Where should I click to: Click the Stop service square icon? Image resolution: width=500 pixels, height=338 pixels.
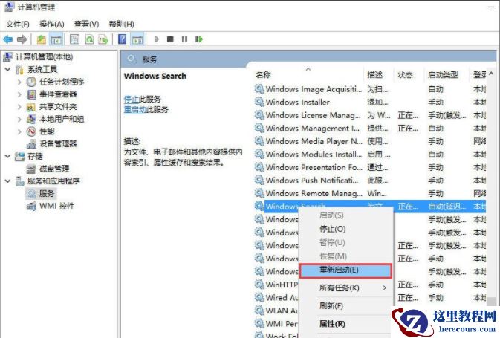tap(170, 39)
